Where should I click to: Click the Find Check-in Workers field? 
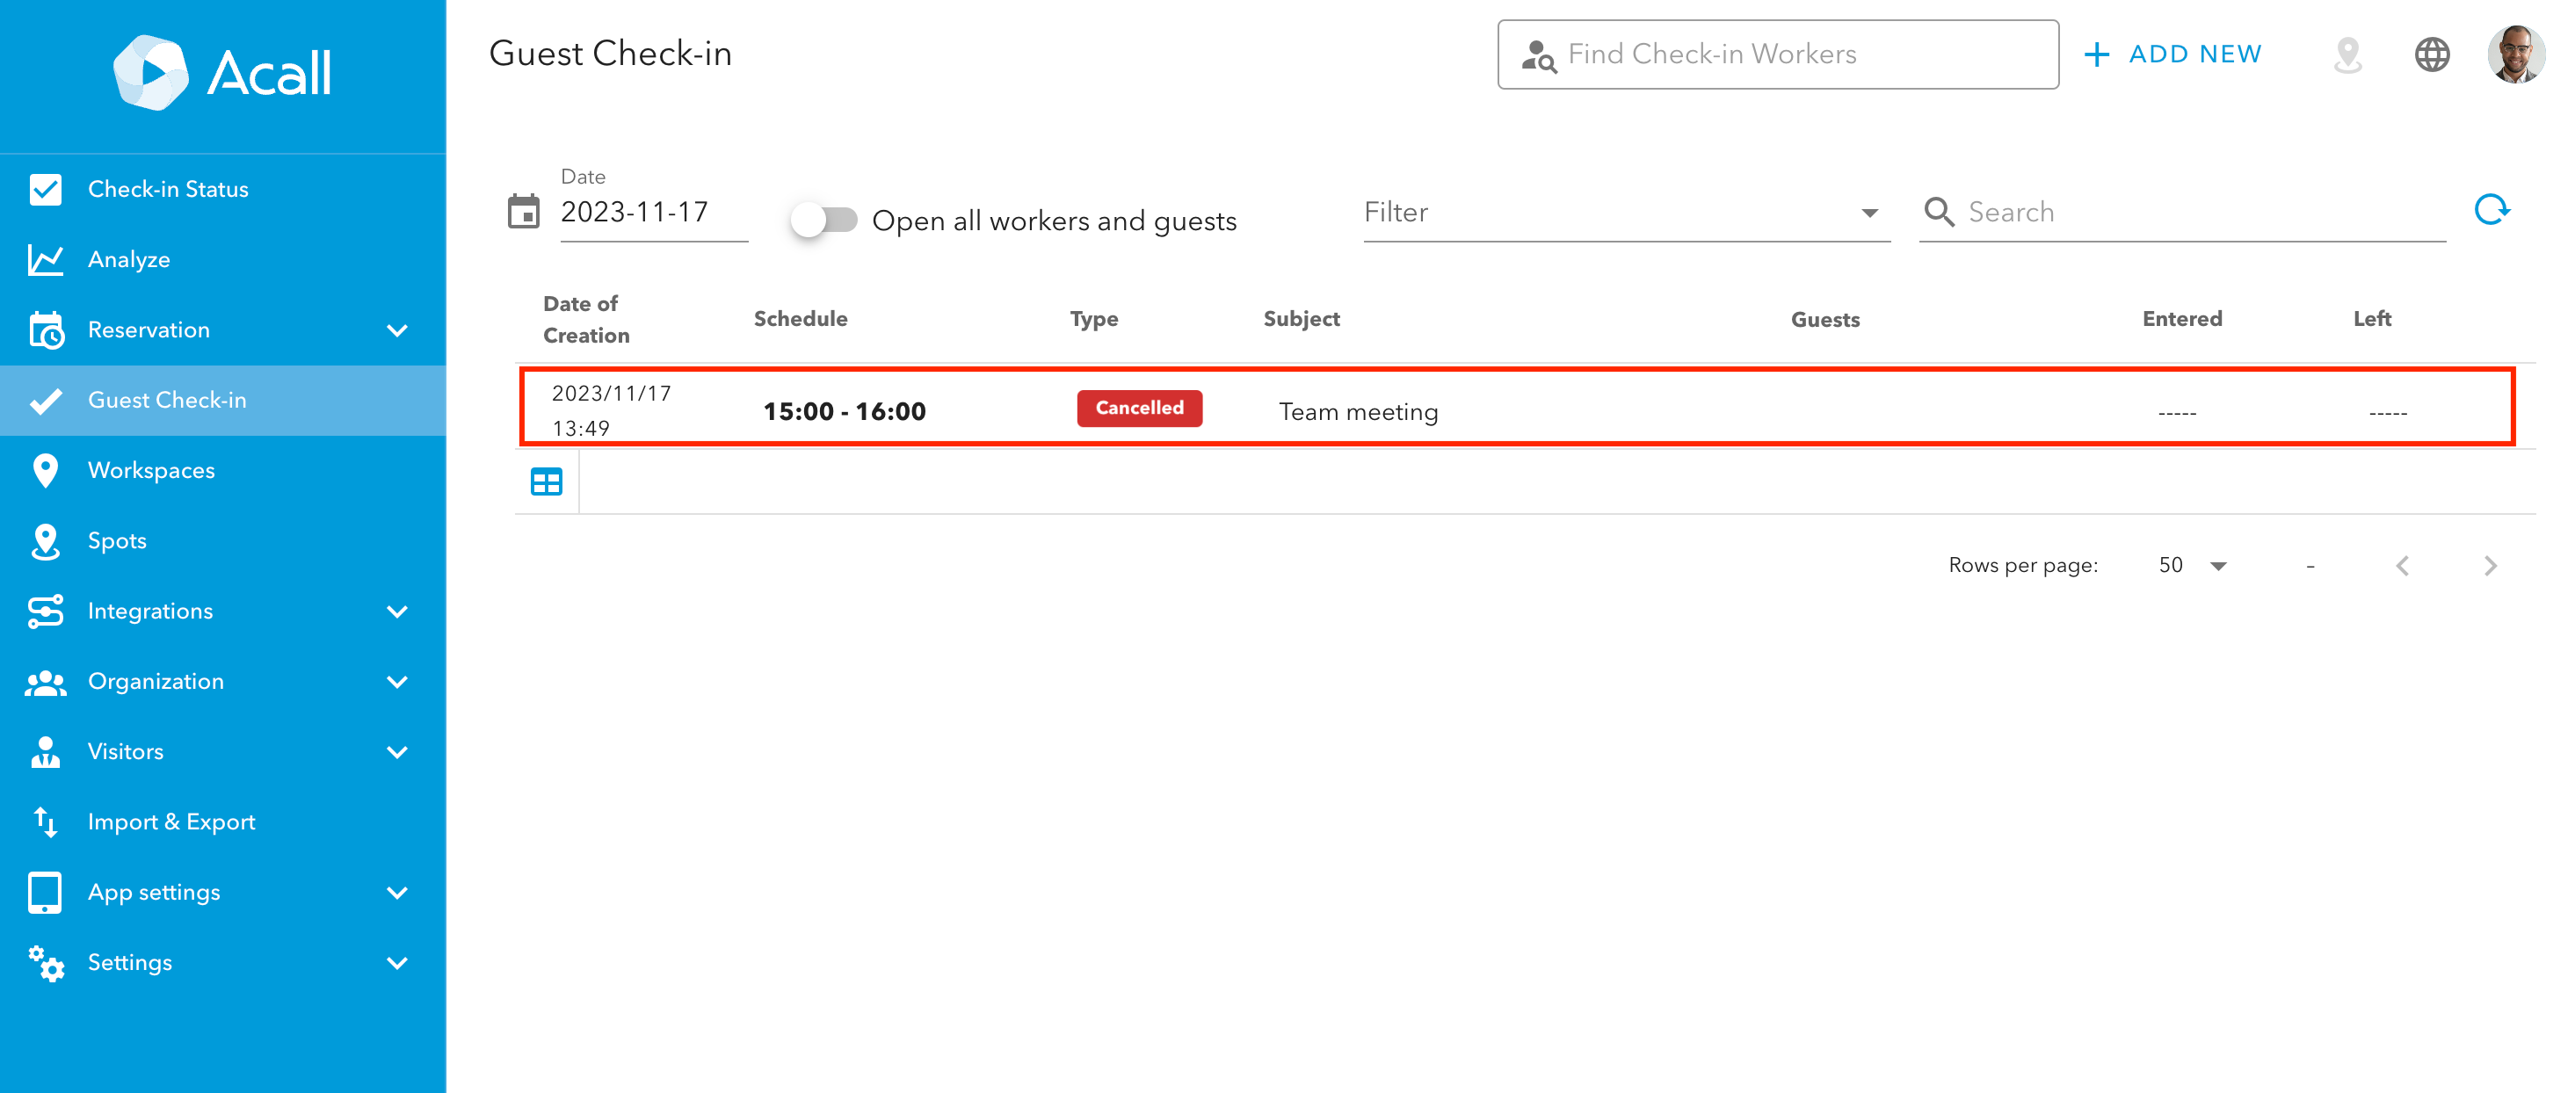pyautogui.click(x=1776, y=54)
